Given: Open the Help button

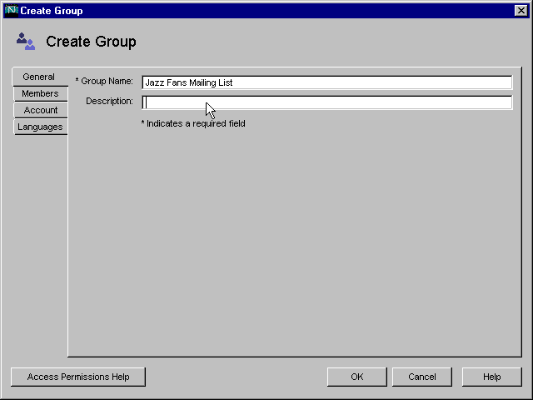Looking at the screenshot, I should tap(492, 377).
